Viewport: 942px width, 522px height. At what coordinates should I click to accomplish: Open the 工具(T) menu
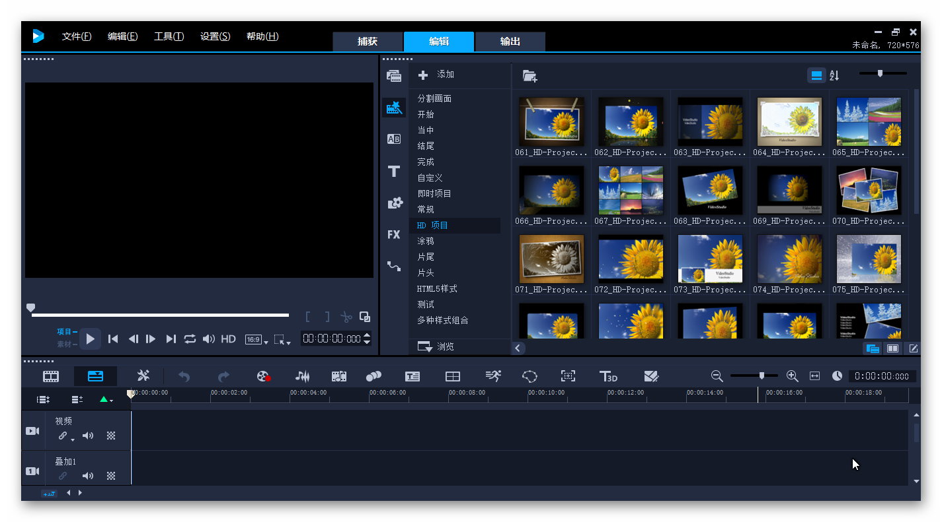169,36
